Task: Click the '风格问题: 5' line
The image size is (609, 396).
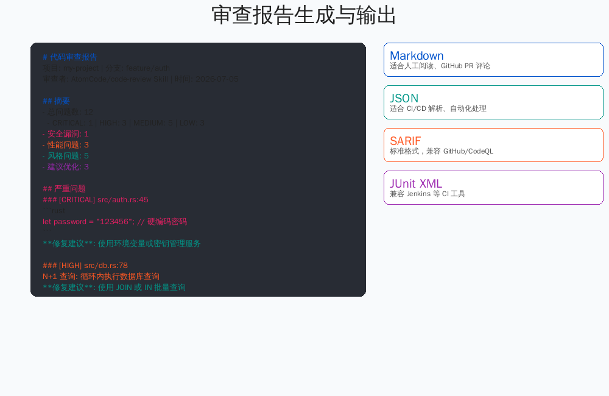Action: (x=66, y=156)
